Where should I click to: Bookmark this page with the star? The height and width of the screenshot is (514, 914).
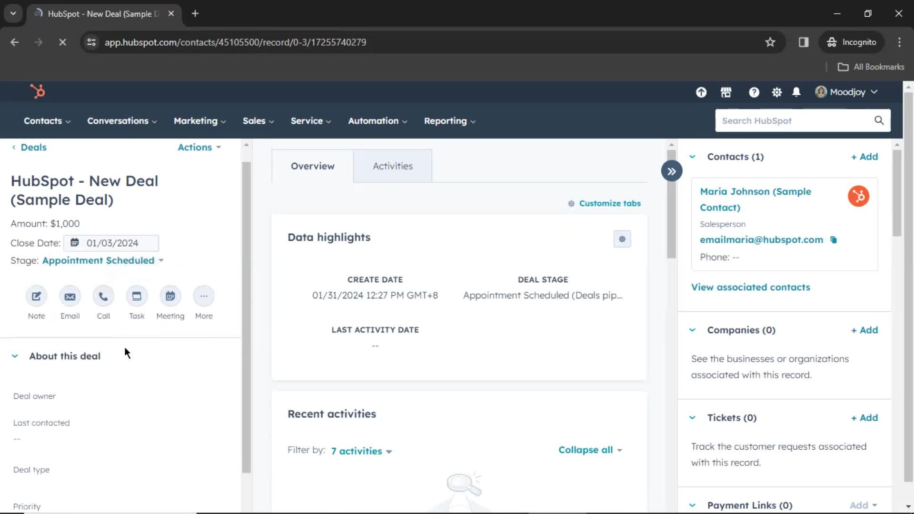point(770,42)
